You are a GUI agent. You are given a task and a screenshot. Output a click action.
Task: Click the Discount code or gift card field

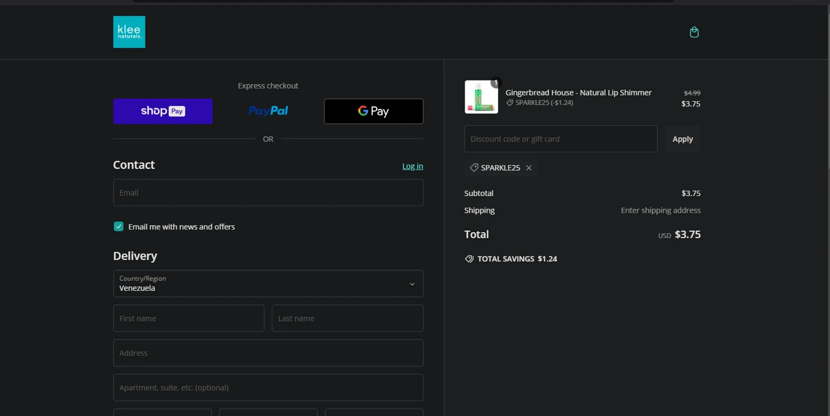point(561,139)
